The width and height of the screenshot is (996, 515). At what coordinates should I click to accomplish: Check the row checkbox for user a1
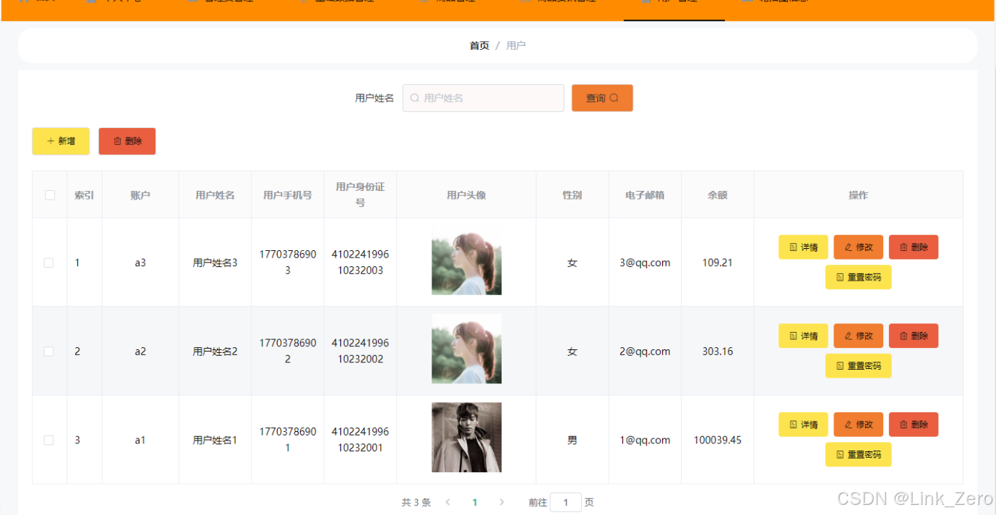click(x=48, y=439)
